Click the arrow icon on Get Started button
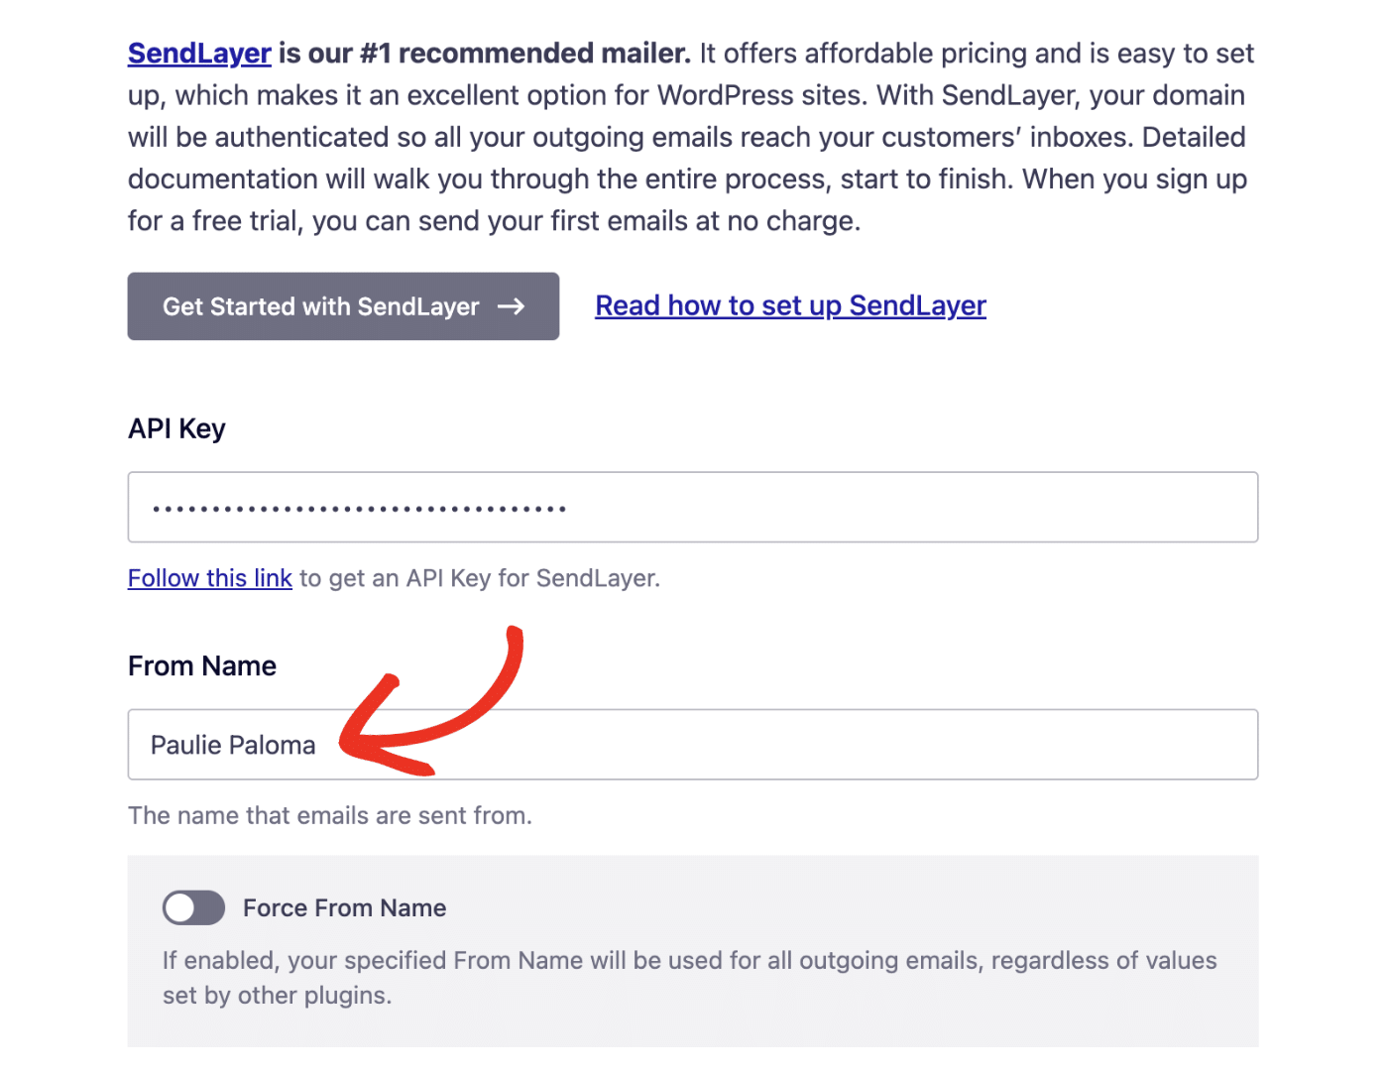1388x1077 pixels. [x=511, y=307]
